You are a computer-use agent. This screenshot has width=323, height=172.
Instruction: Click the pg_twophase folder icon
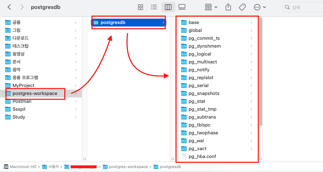pyautogui.click(x=184, y=133)
